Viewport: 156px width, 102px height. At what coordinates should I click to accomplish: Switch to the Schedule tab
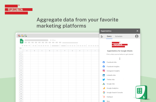(118, 36)
